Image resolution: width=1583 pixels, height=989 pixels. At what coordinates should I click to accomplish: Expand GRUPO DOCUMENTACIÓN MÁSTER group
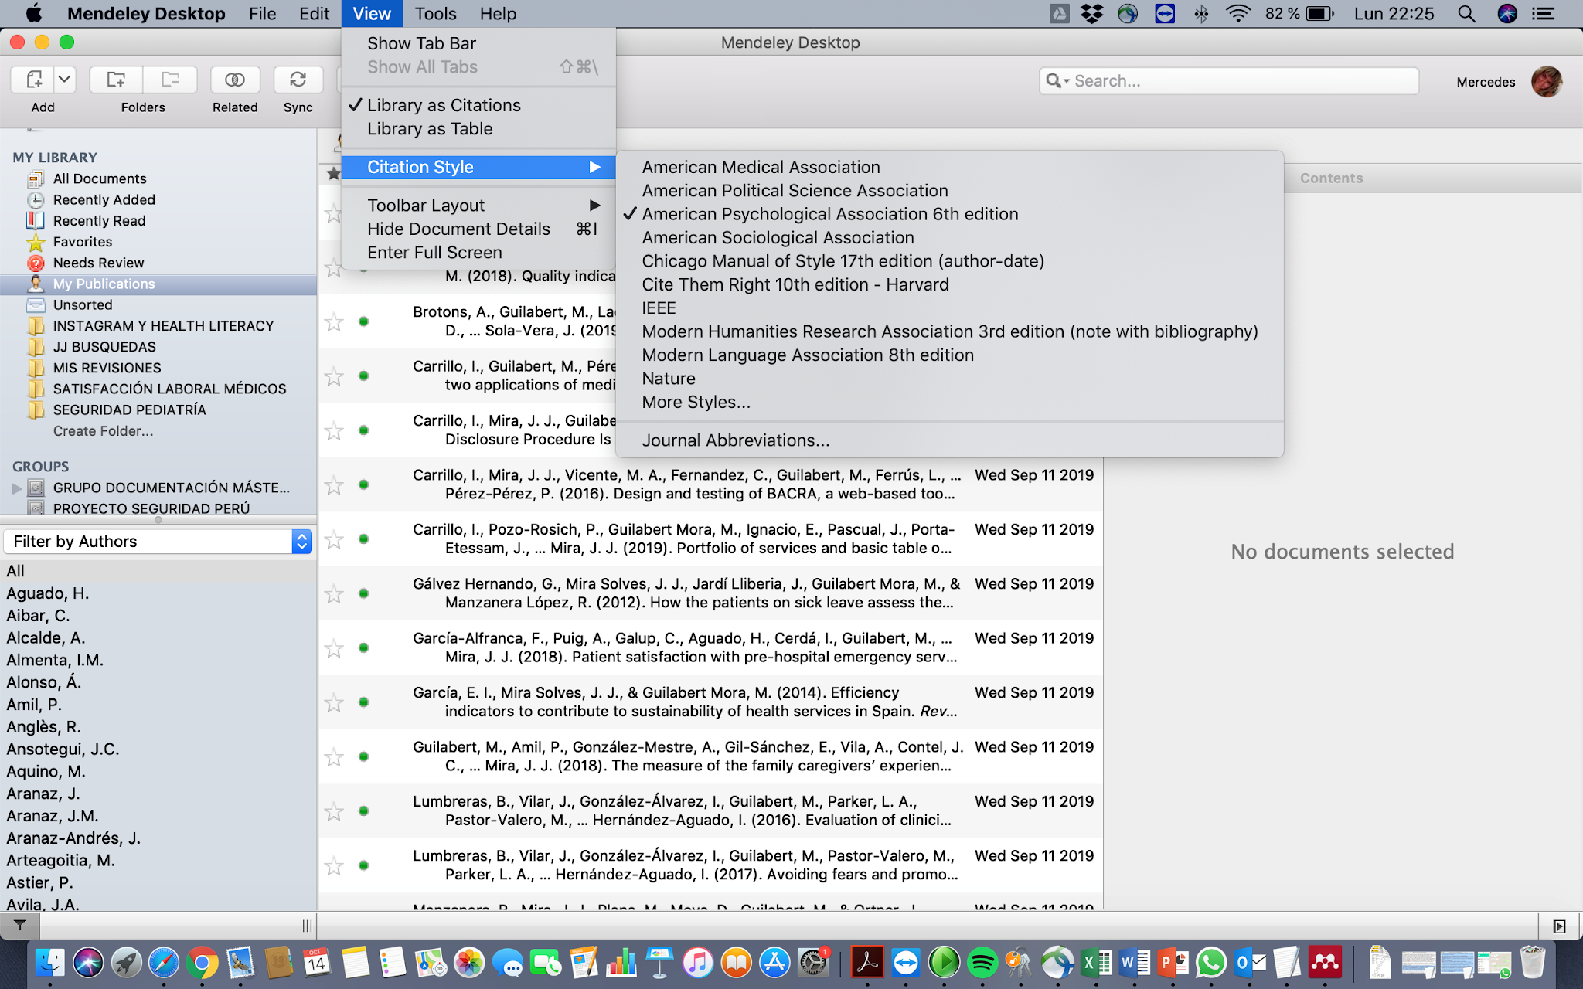pos(17,488)
